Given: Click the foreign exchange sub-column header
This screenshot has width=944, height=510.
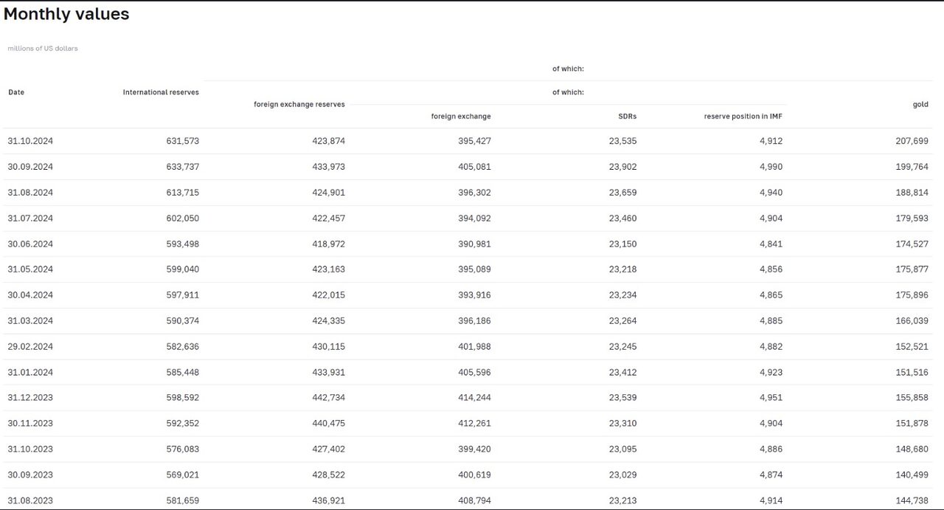Looking at the screenshot, I should coord(461,116).
